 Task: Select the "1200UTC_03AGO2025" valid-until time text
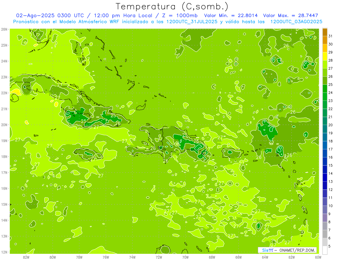click(296, 22)
